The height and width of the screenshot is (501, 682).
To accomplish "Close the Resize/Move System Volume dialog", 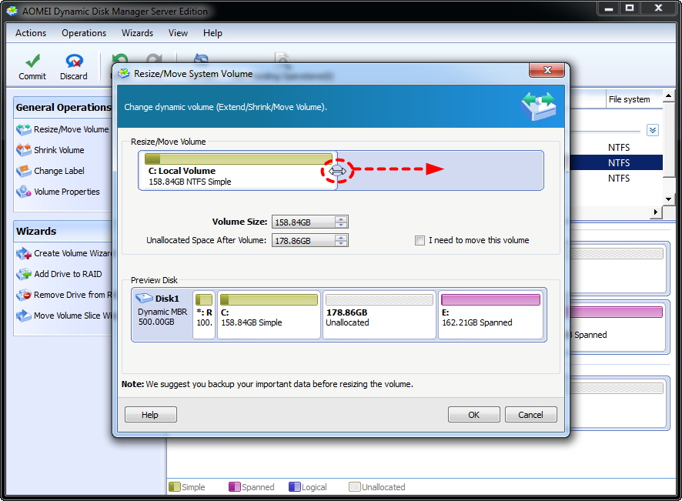I will (x=547, y=70).
